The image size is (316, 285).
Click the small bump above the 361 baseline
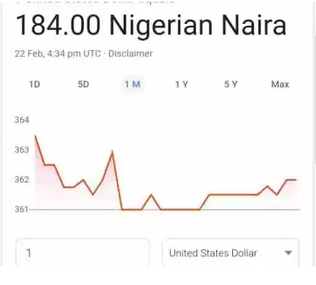click(151, 195)
